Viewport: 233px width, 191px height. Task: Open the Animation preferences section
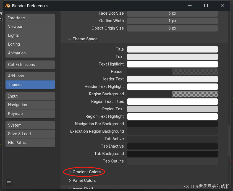coord(30,53)
